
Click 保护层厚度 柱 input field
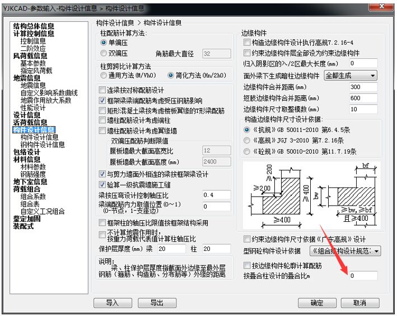click(217, 249)
